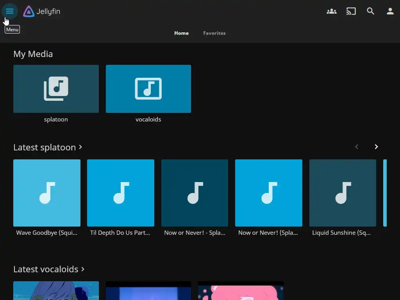Expand the chevron beside Latest splatoon
The height and width of the screenshot is (300, 400).
click(80, 147)
